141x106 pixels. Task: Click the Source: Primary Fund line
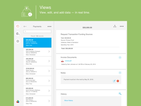pyautogui.click(x=67, y=40)
